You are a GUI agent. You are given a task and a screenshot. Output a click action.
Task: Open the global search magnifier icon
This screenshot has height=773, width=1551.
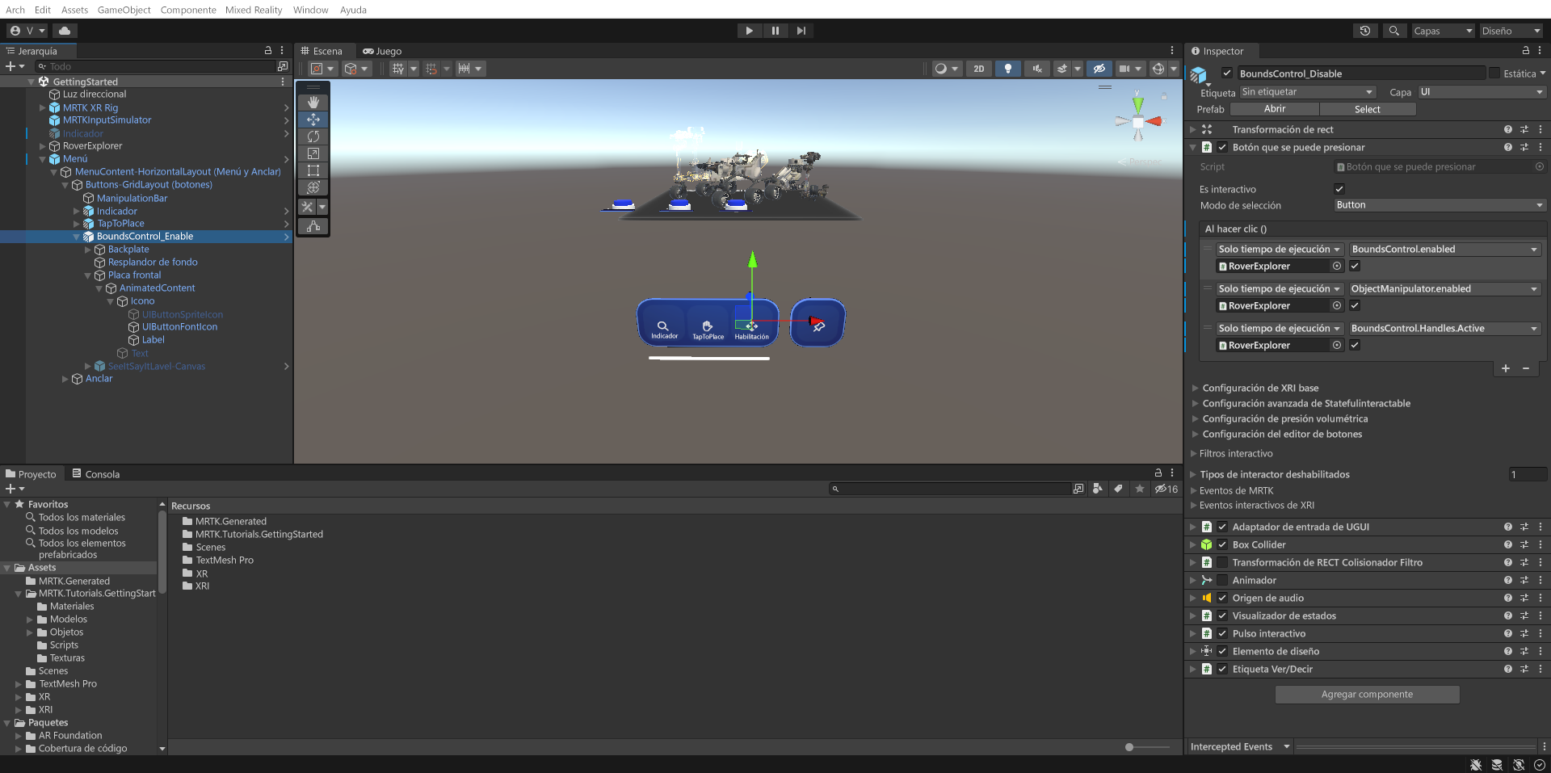click(x=1394, y=31)
